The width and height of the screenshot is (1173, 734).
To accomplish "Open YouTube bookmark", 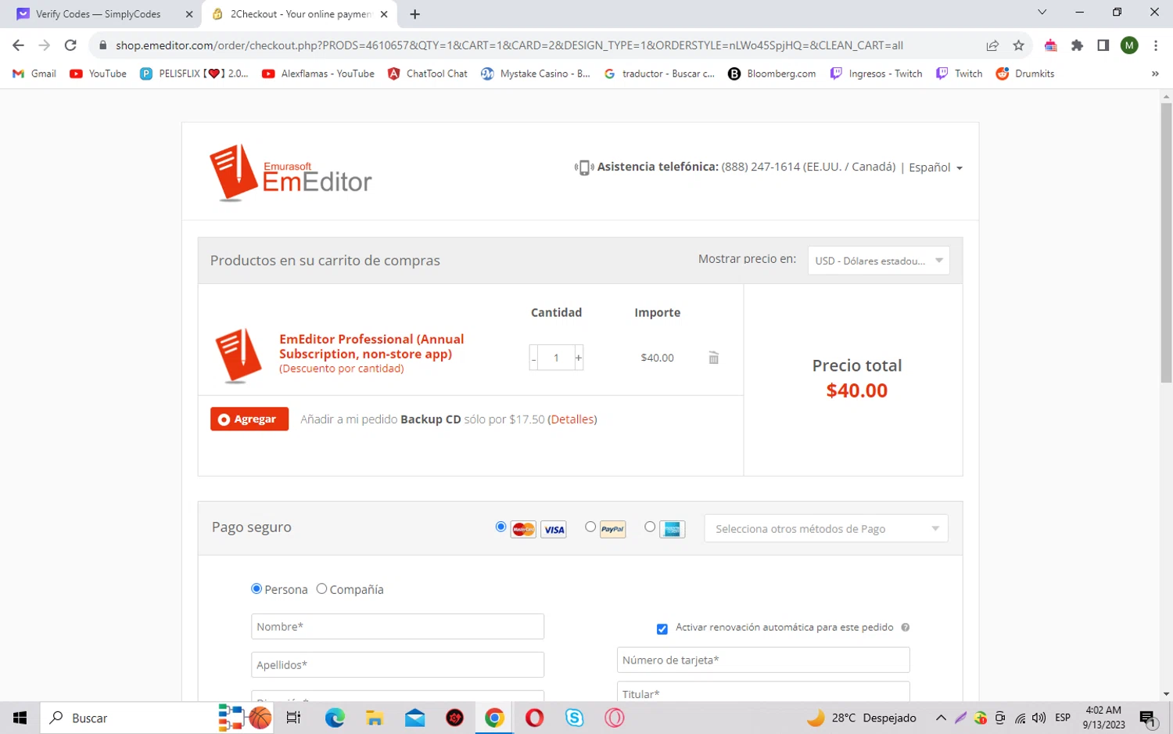I will tap(99, 74).
